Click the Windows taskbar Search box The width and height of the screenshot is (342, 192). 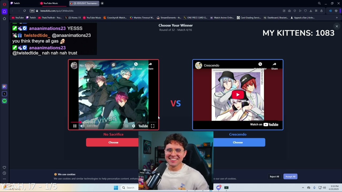point(129,188)
